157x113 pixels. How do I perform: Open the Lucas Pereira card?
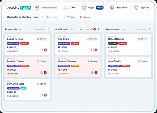(x=27, y=45)
